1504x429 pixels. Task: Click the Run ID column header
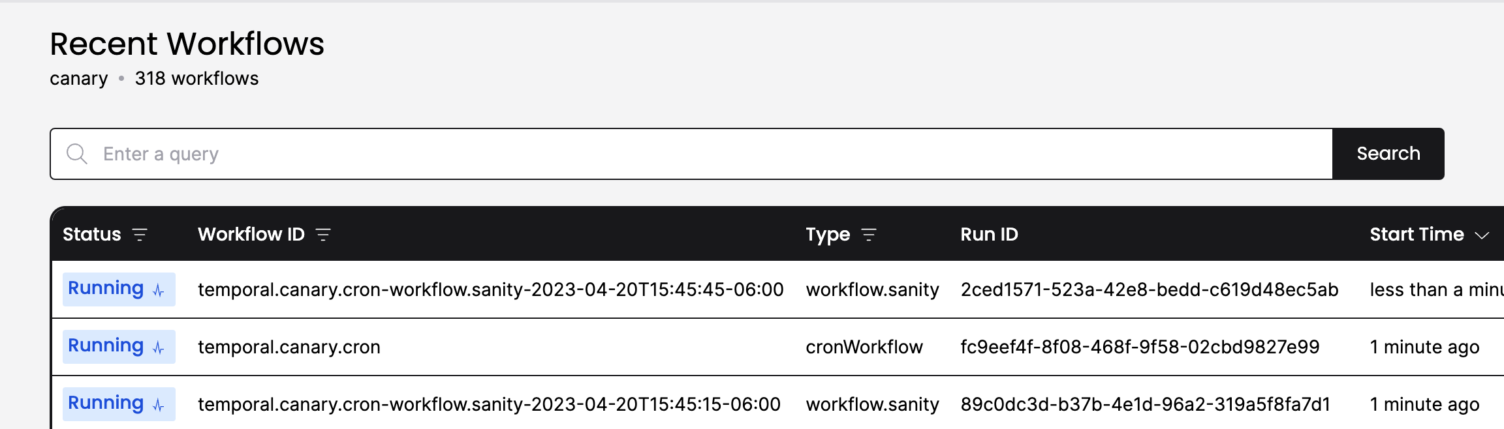click(989, 234)
